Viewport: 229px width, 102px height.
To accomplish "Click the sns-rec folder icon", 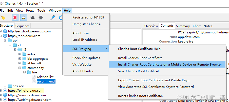I will coord(10,86).
